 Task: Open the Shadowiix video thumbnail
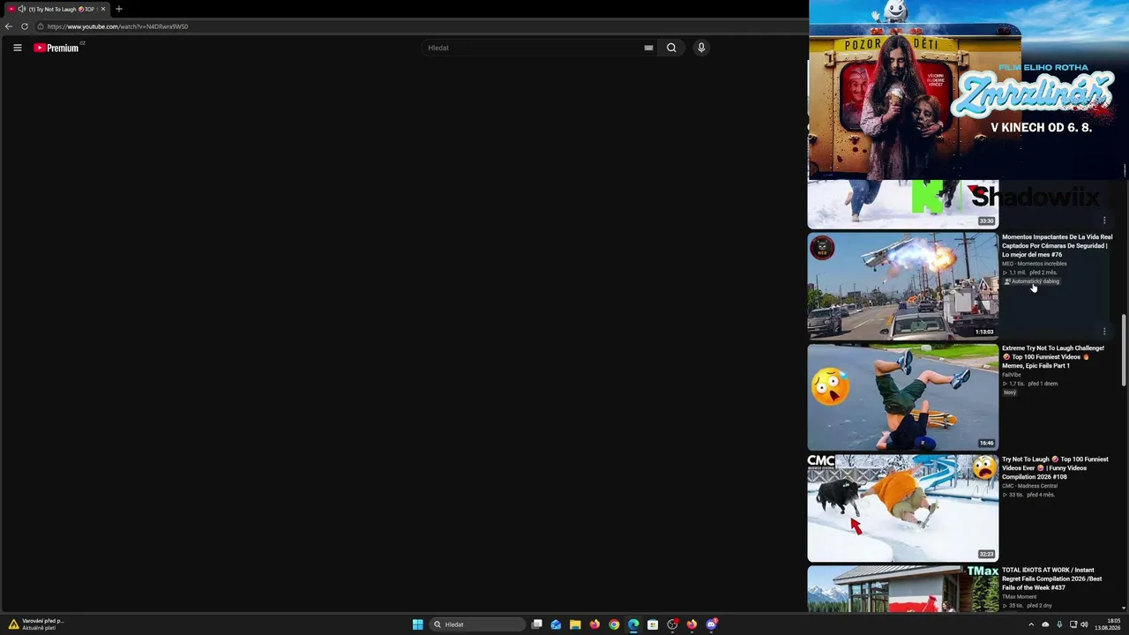click(903, 205)
